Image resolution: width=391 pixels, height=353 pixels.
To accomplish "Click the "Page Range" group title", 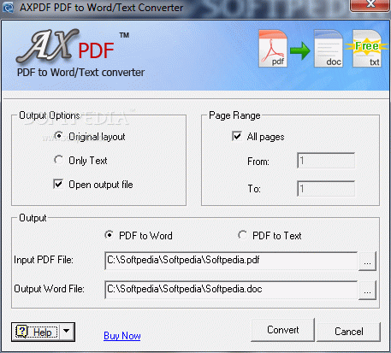I will click(234, 115).
